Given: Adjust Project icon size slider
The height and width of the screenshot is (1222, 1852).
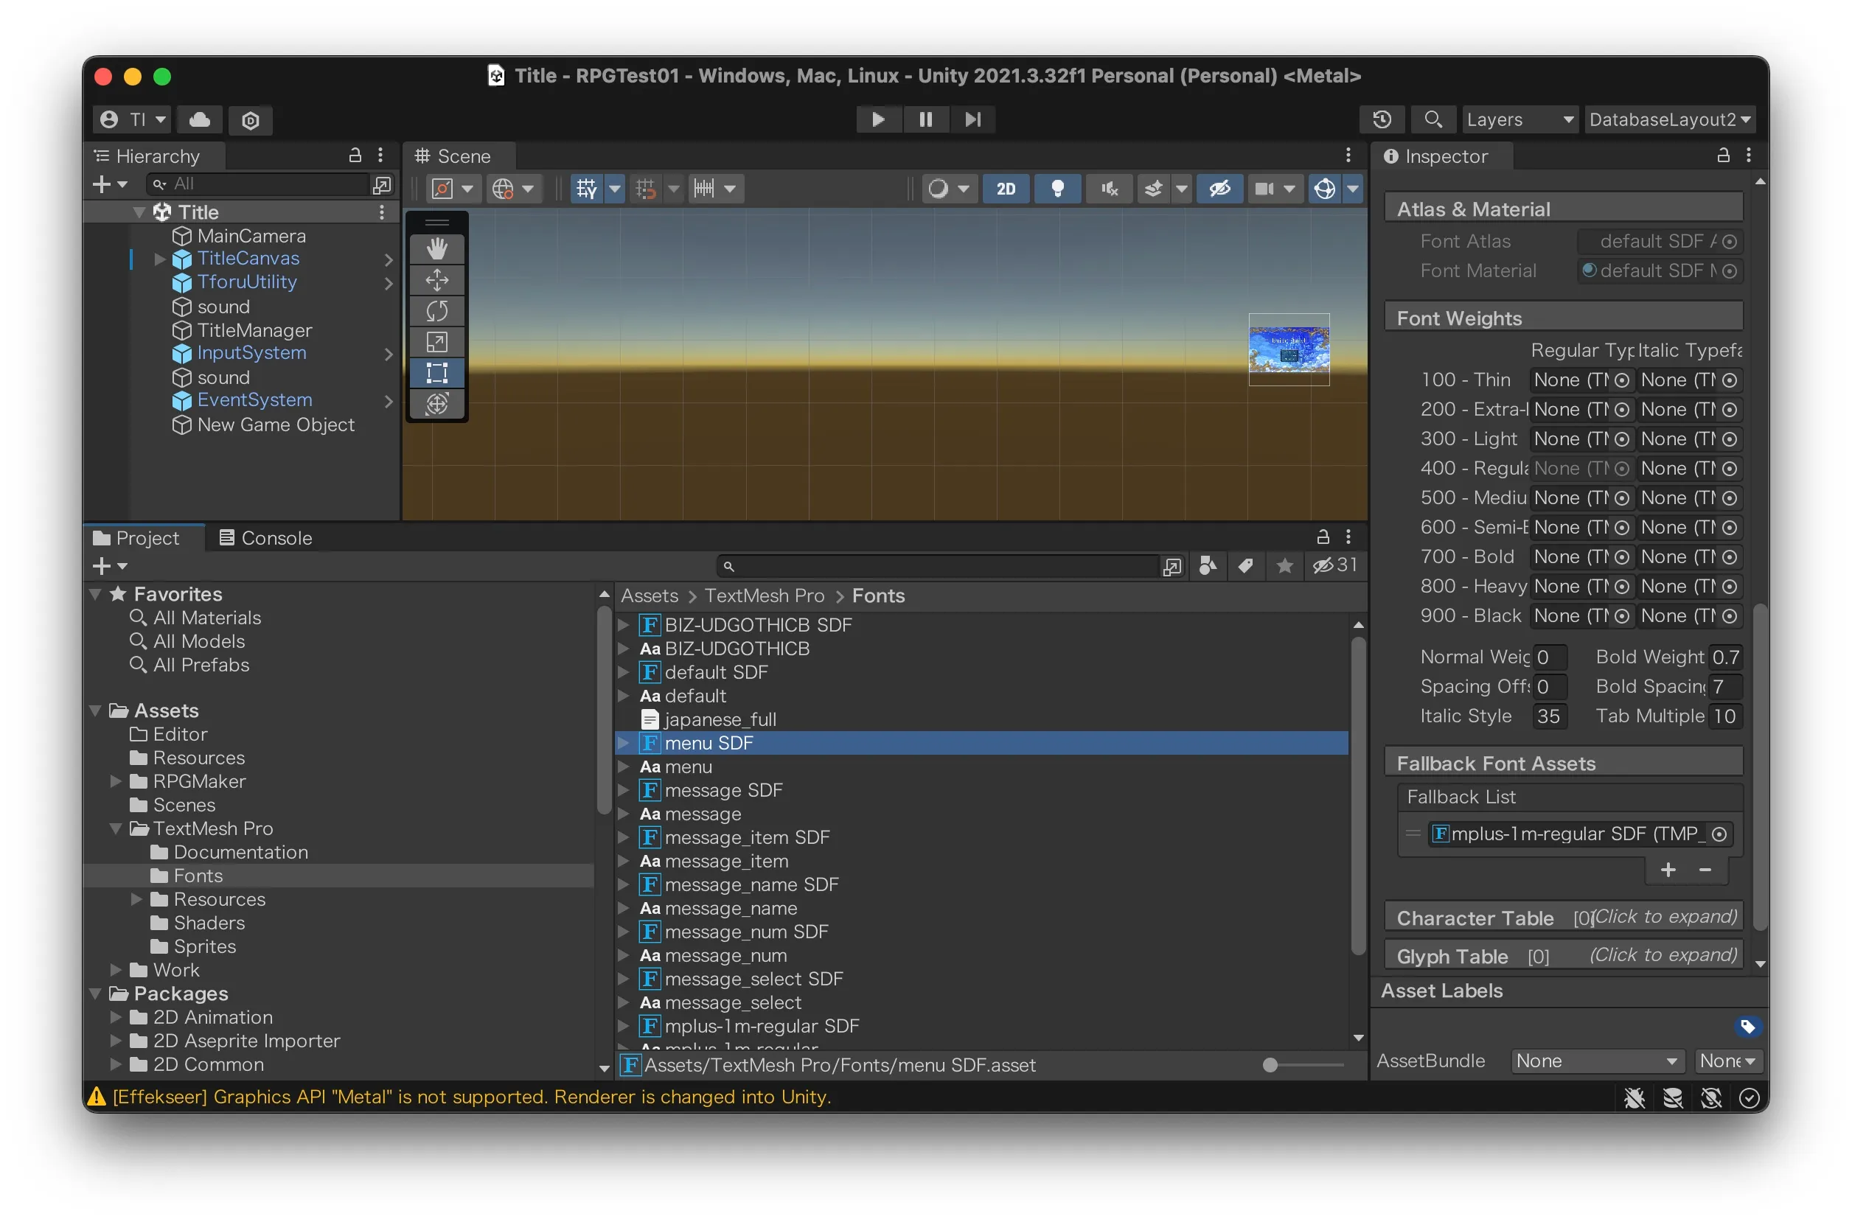Looking at the screenshot, I should pyautogui.click(x=1305, y=1065).
